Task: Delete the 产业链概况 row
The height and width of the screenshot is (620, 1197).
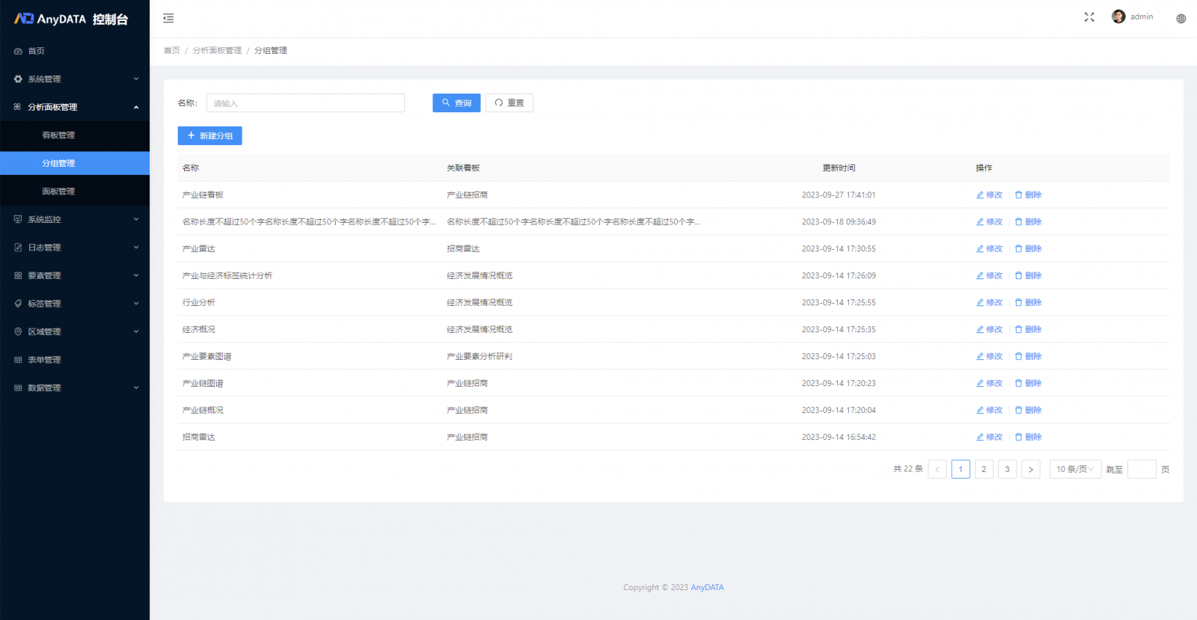Action: (1028, 410)
